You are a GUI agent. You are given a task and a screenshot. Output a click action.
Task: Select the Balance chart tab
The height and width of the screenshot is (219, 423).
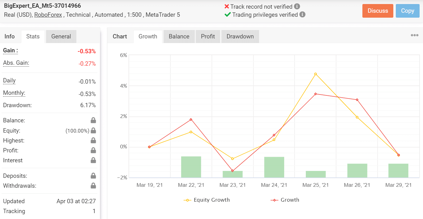pos(179,36)
